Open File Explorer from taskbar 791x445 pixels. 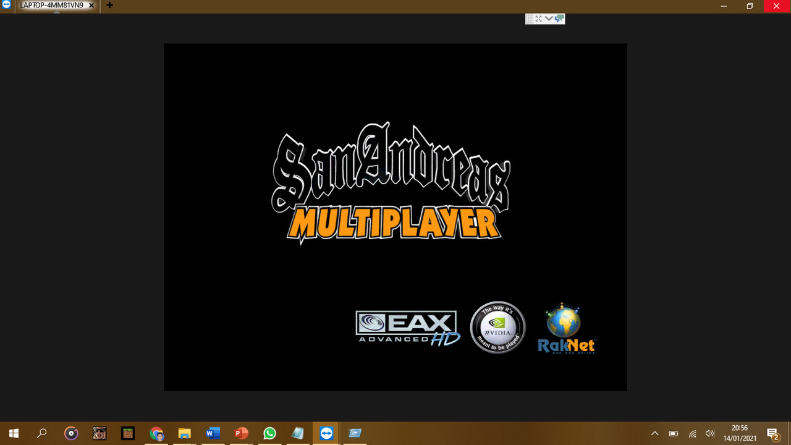[x=184, y=433]
